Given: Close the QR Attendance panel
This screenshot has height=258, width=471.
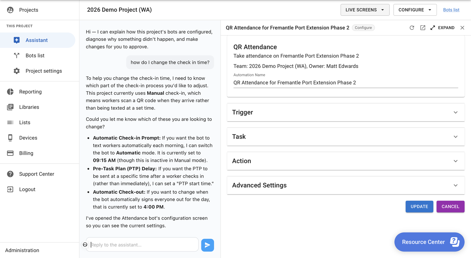Looking at the screenshot, I should click(462, 28).
